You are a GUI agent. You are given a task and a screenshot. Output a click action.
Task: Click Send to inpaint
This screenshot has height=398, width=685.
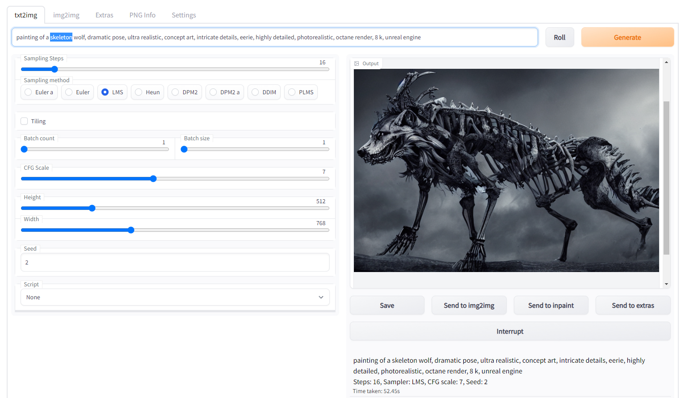pos(551,306)
